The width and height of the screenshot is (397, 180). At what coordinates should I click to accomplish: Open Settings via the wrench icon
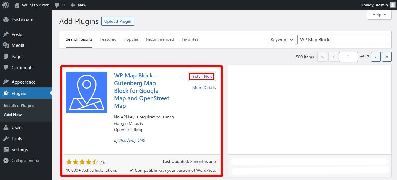coord(6,149)
